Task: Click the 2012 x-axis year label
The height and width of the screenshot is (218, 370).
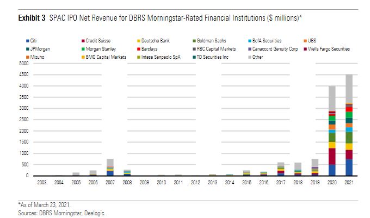Action: click(194, 183)
